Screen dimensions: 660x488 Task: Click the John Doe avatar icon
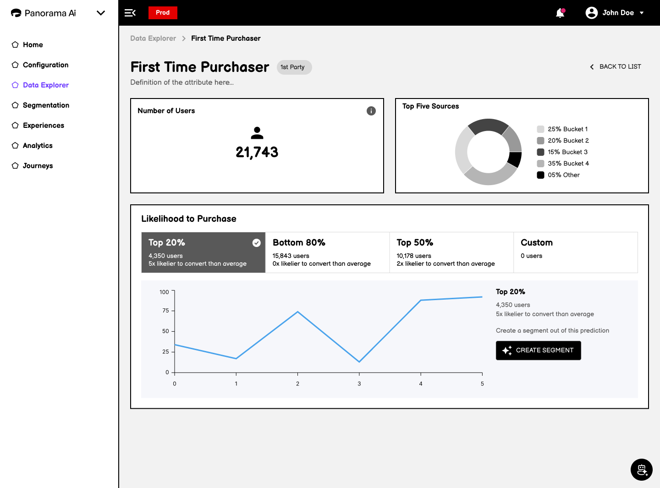click(591, 13)
